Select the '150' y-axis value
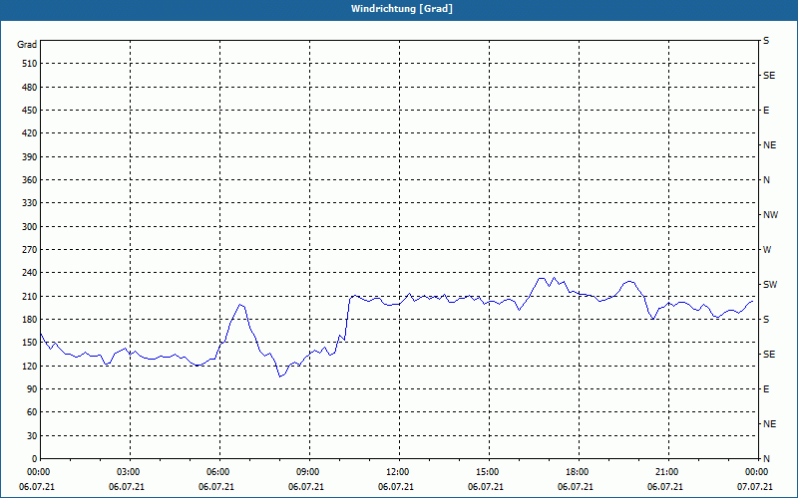Screen dimensions: 798x498 [x=30, y=343]
